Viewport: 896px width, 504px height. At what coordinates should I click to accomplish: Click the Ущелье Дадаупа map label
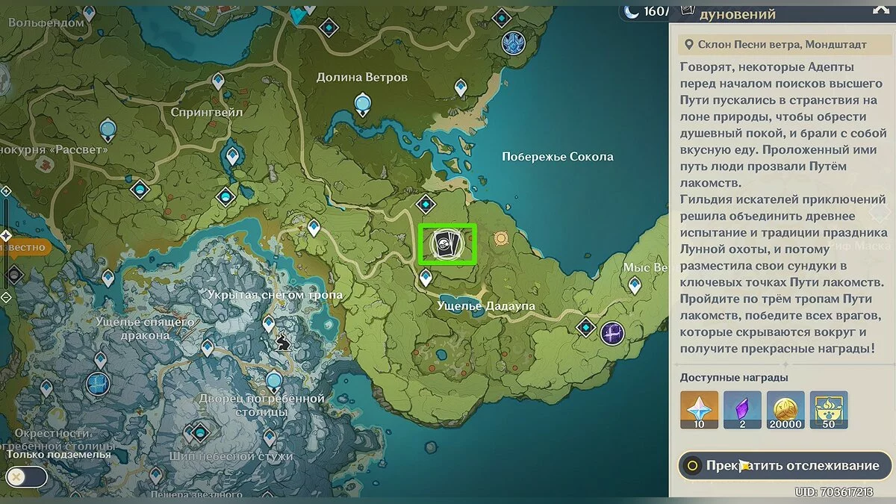point(486,307)
